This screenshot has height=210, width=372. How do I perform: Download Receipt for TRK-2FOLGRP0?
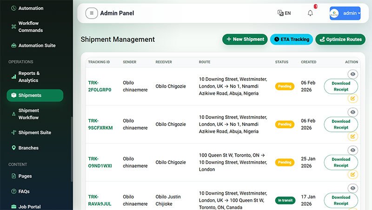tap(341, 86)
